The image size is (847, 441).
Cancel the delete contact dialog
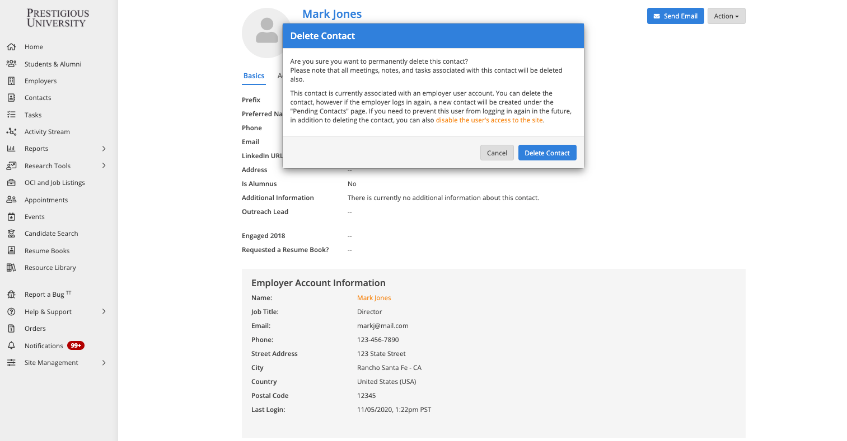(x=497, y=153)
